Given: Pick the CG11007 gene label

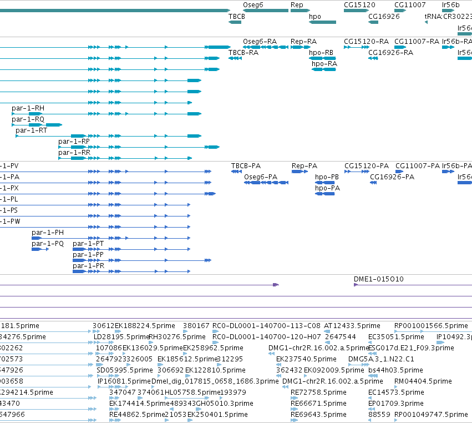Looking at the screenshot, I should pos(410,5).
